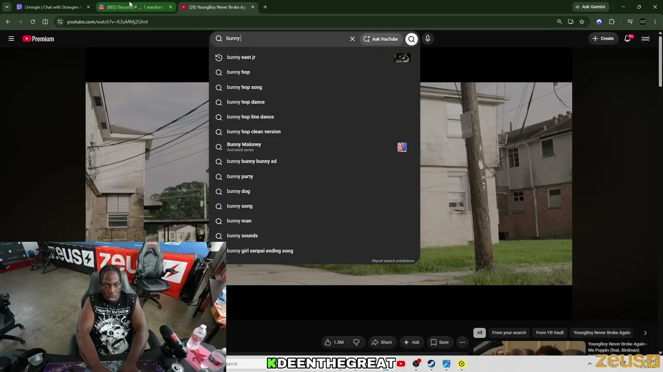The image size is (663, 372).
Task: Switch to the Discord browser tab
Action: [135, 7]
